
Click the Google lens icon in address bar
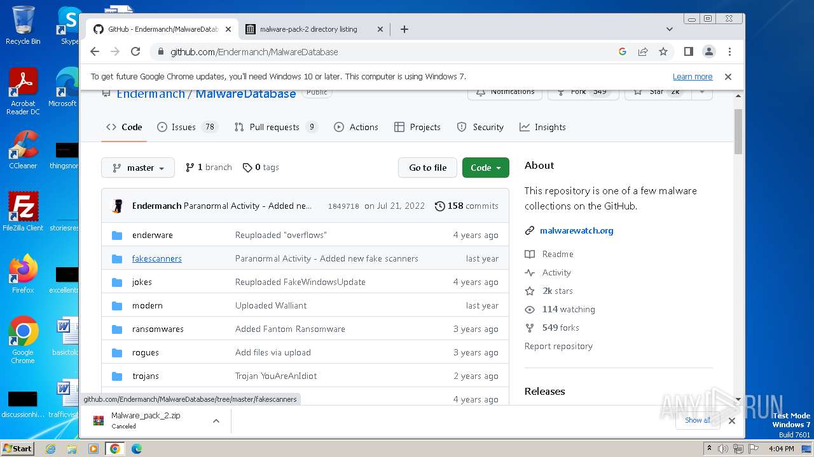[623, 51]
